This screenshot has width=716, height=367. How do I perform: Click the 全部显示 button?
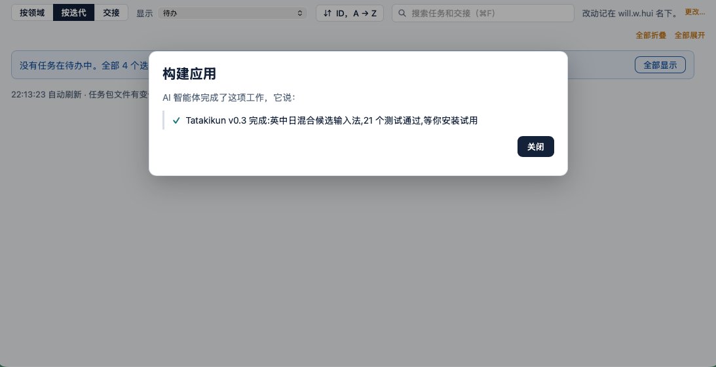pyautogui.click(x=660, y=65)
